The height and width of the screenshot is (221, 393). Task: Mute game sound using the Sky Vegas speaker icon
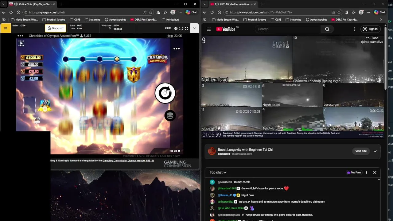coord(176,28)
